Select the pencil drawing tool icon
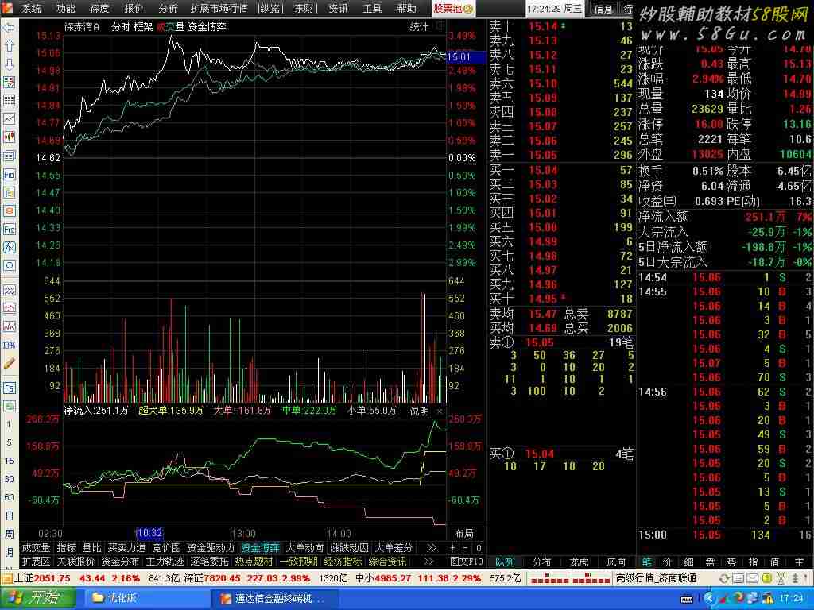Image resolution: width=814 pixels, height=610 pixels. click(x=10, y=364)
